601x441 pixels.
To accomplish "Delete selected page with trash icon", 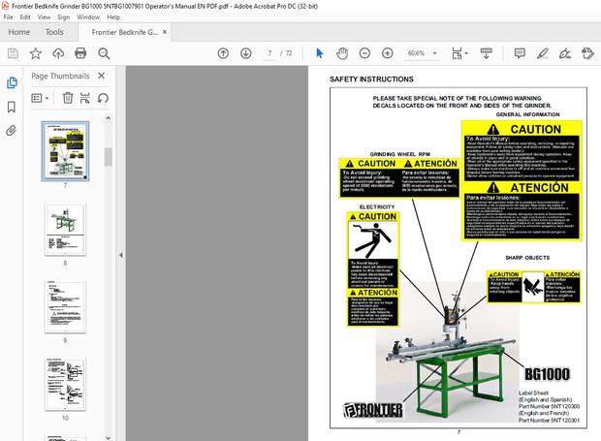I will tap(68, 97).
